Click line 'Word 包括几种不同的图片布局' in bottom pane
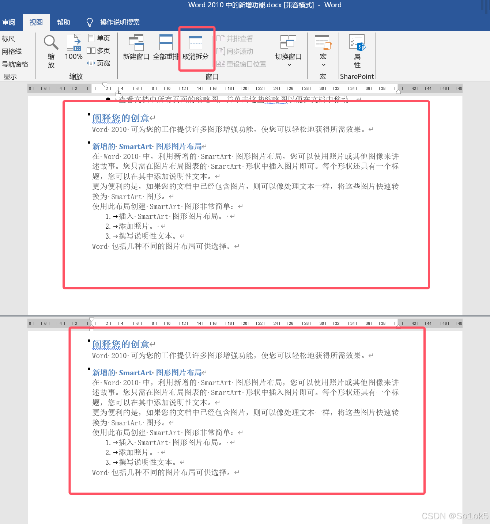The height and width of the screenshot is (524, 490). tap(162, 472)
